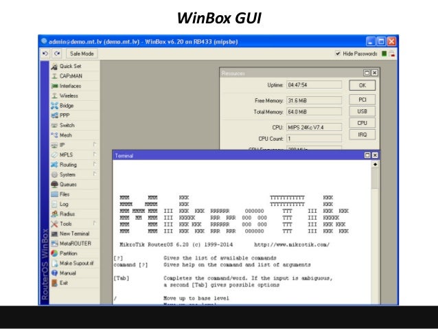Open Queues icon in sidebar

point(54,185)
